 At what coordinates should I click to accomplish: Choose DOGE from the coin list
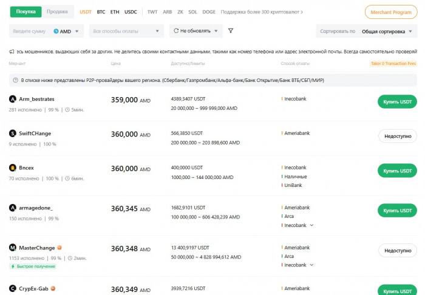(209, 12)
